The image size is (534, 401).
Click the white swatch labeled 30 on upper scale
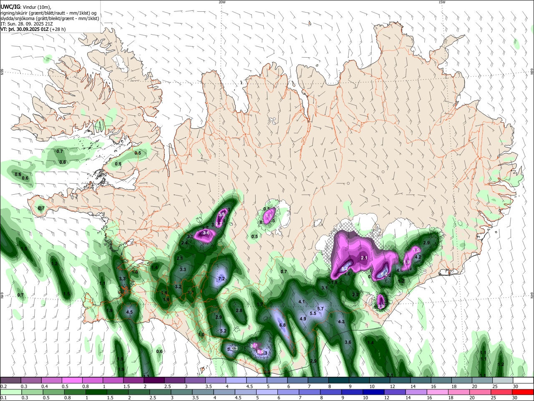coord(523,381)
